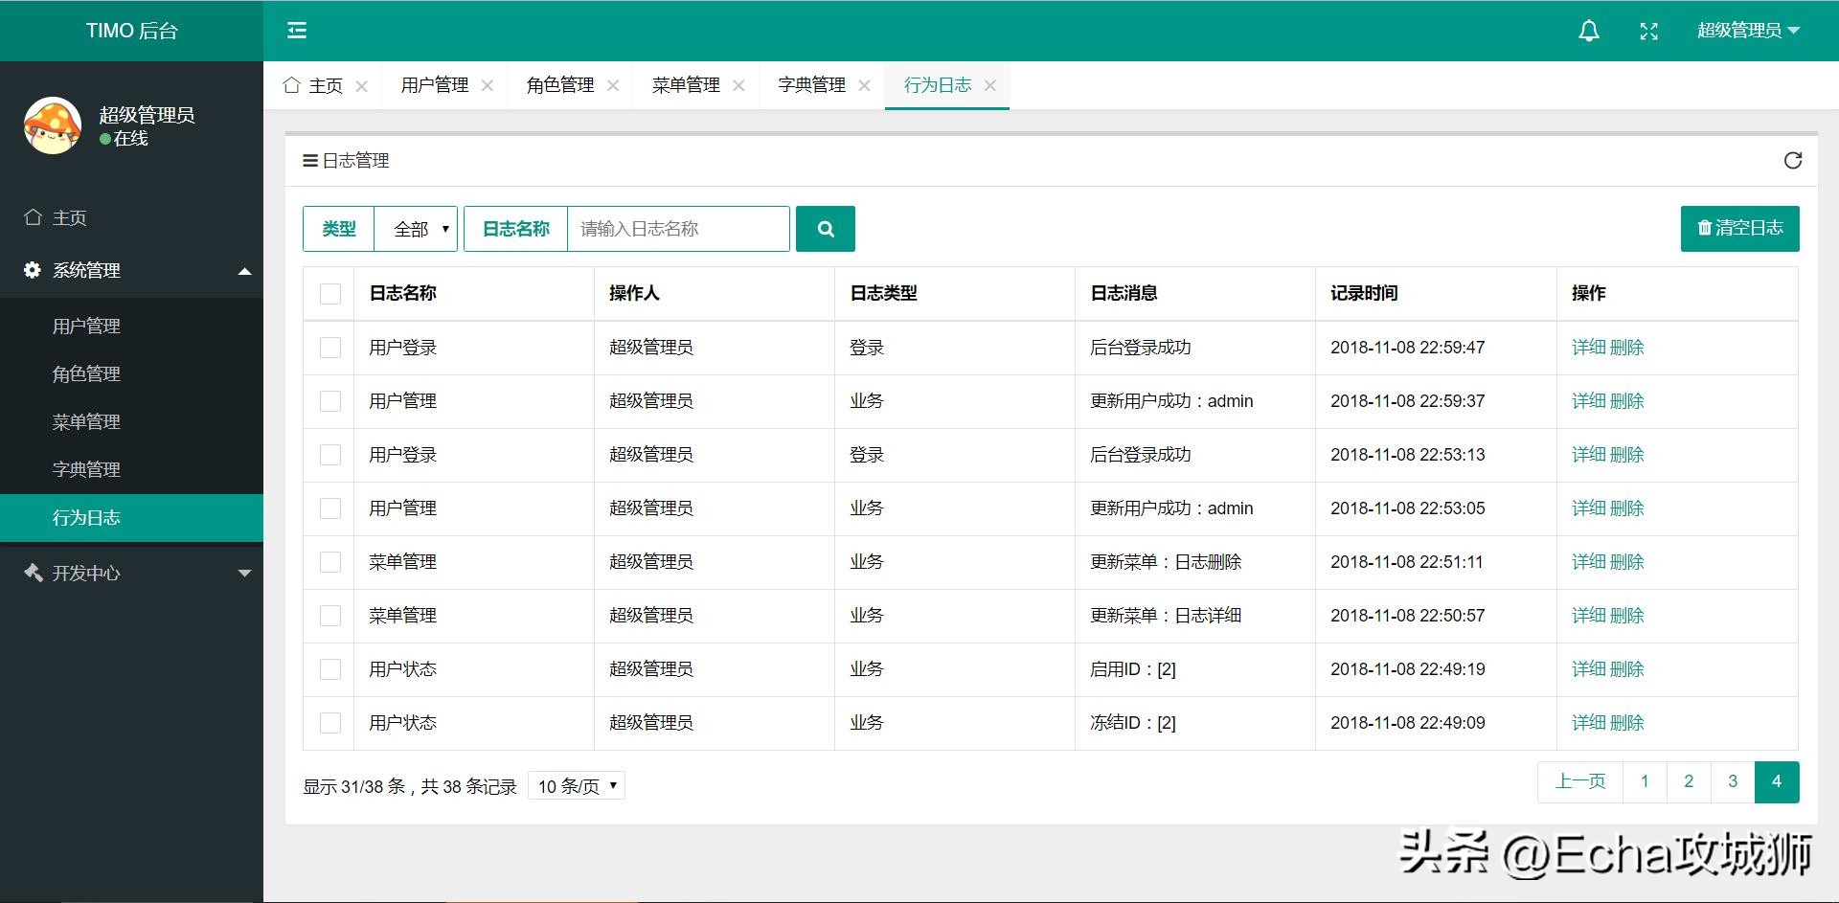Expand the 开发中心 menu chevron

point(245,573)
